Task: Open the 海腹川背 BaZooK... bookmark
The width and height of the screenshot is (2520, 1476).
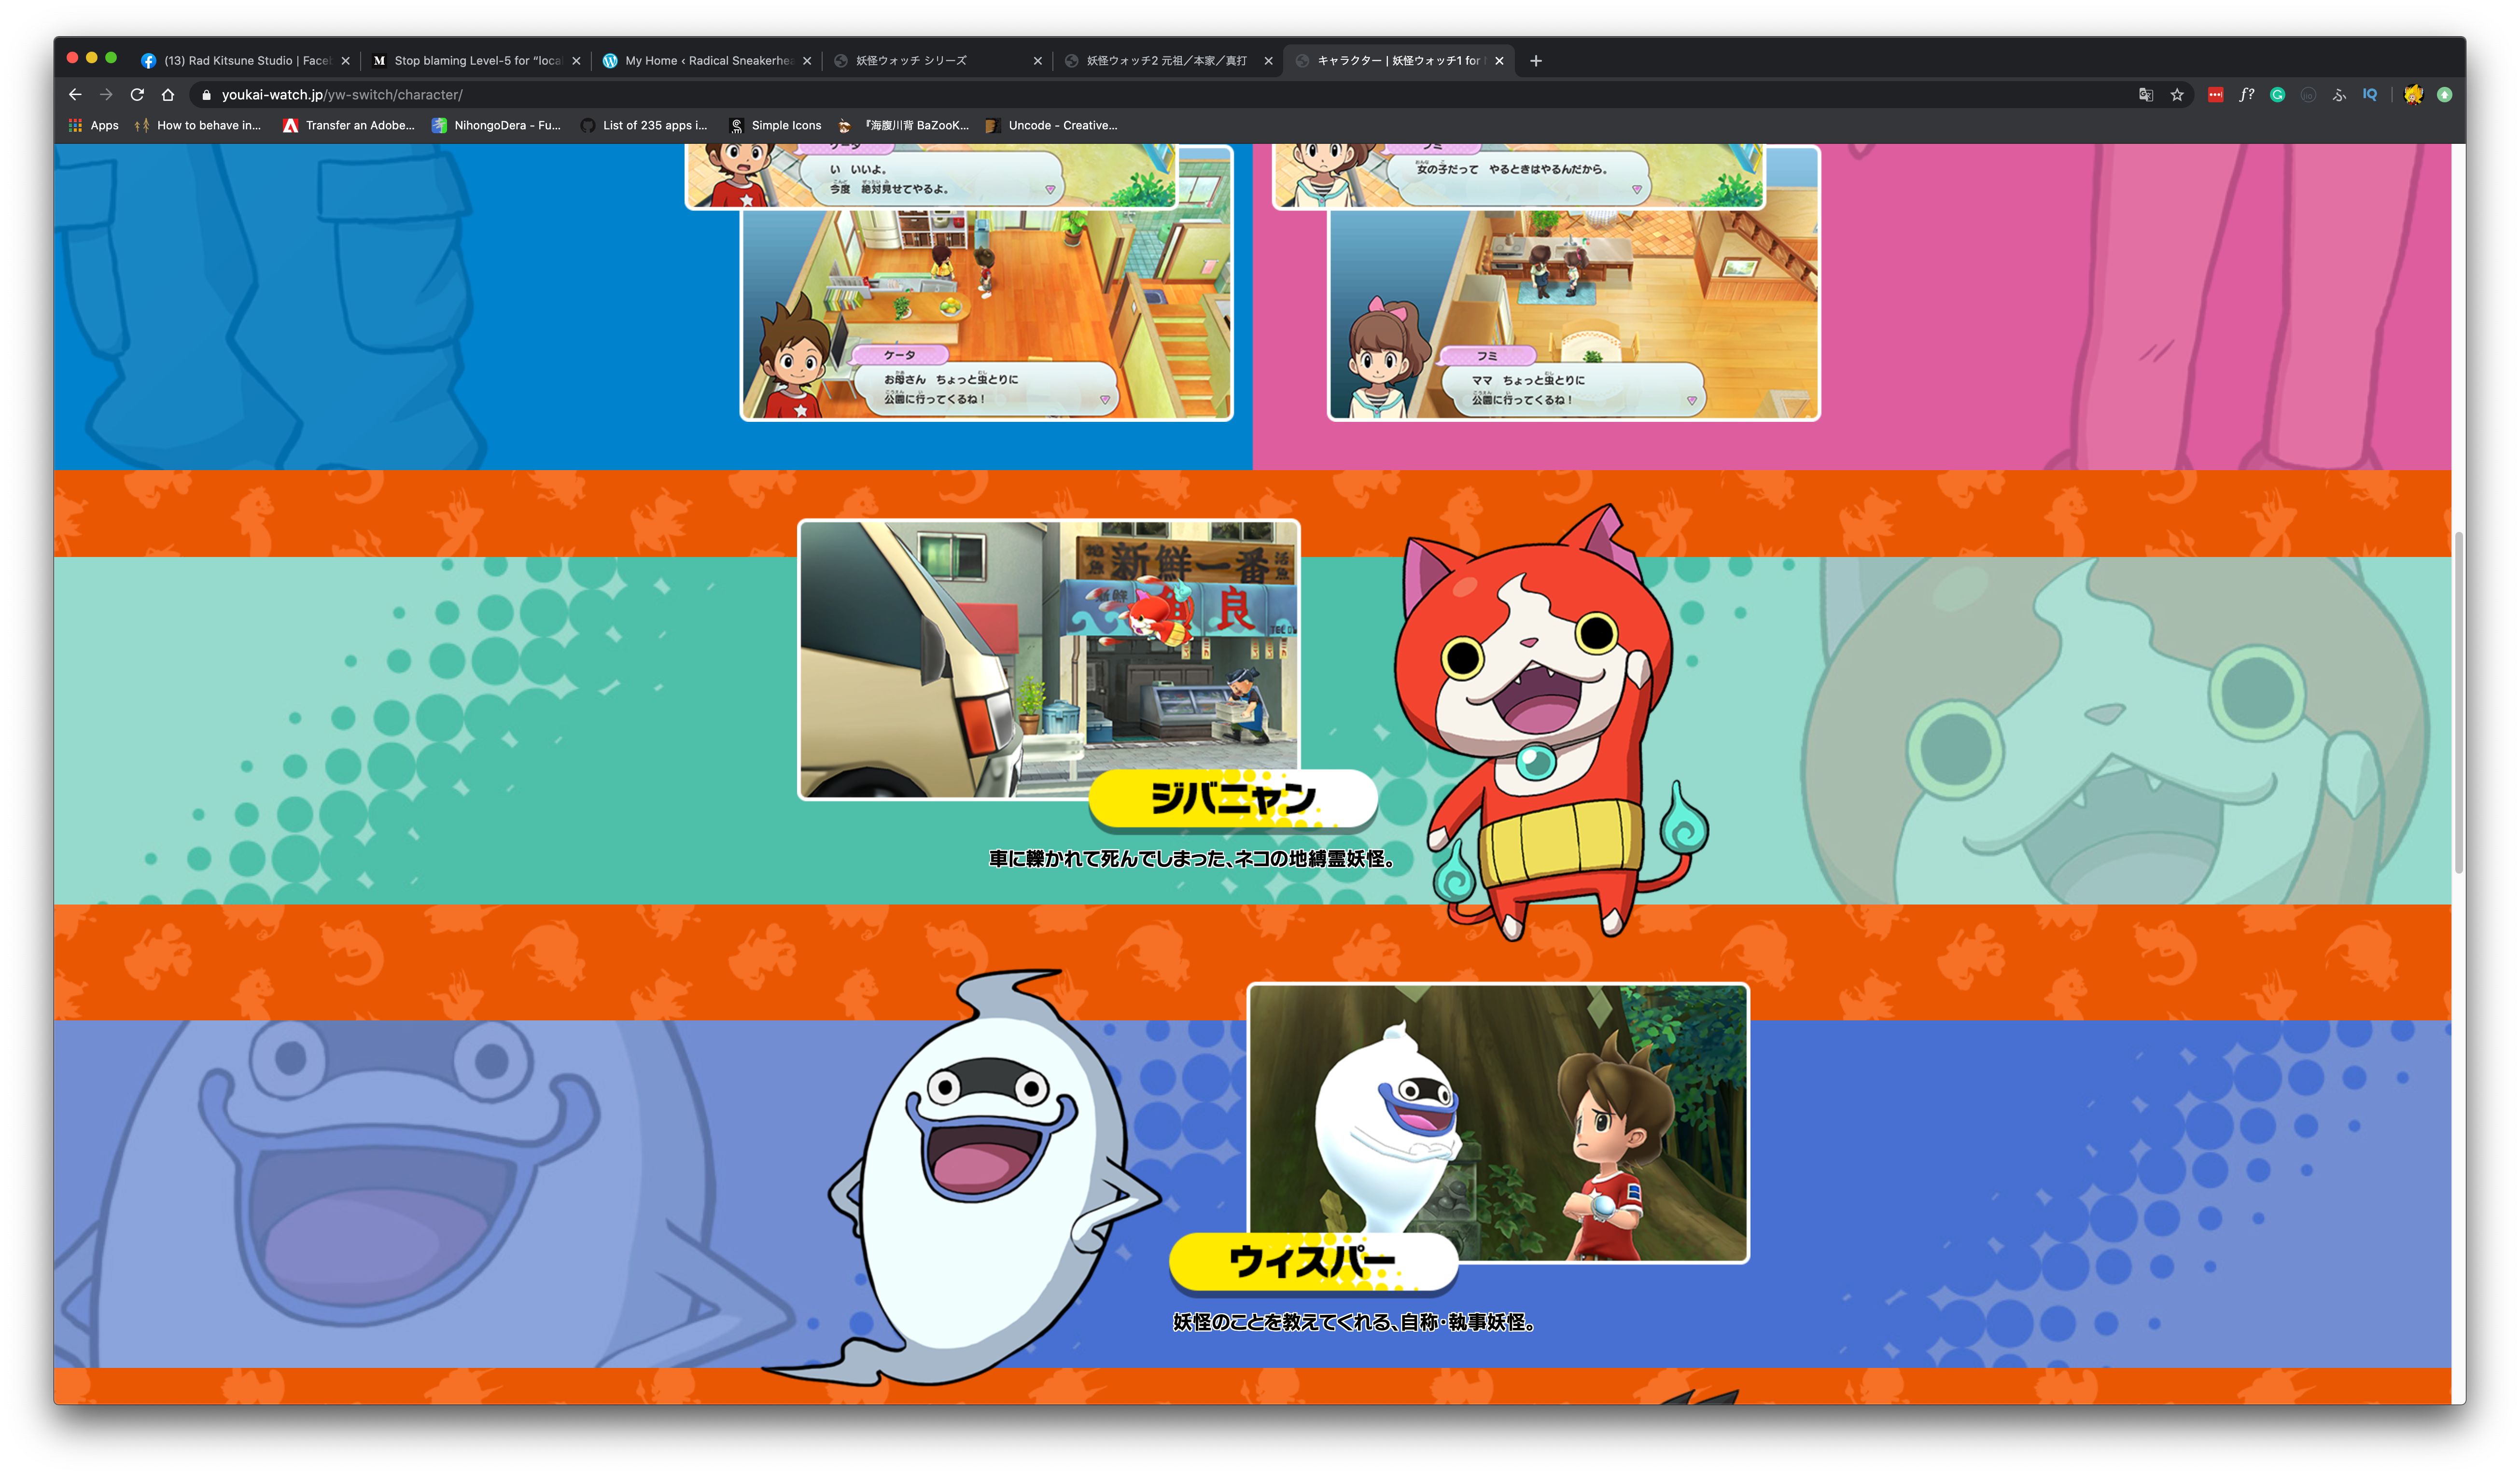Action: point(903,125)
